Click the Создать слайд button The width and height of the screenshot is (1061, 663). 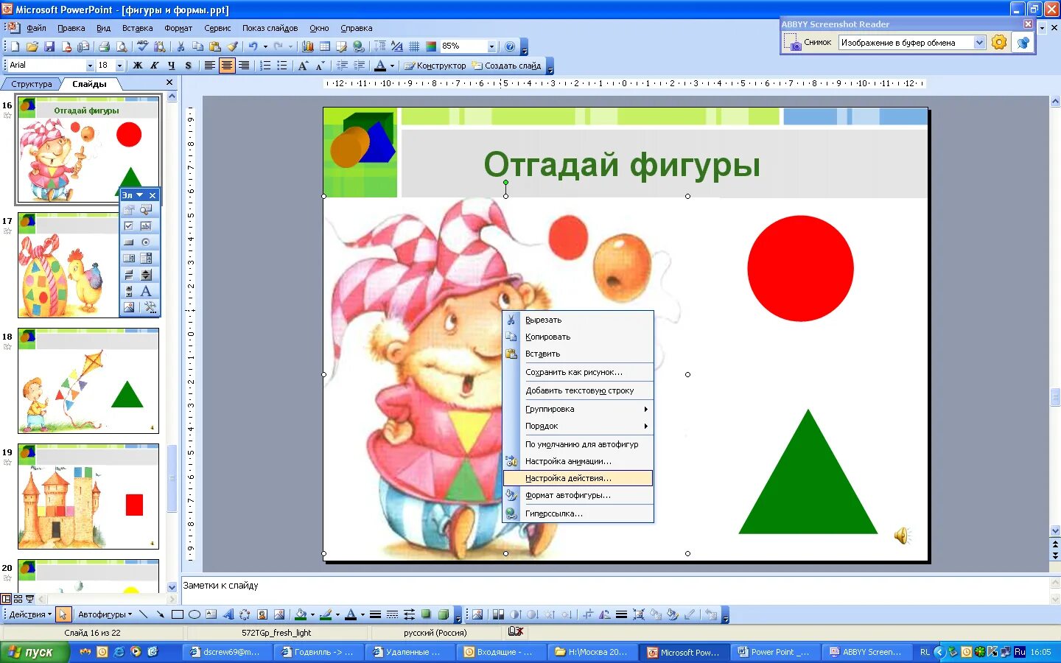(x=507, y=66)
